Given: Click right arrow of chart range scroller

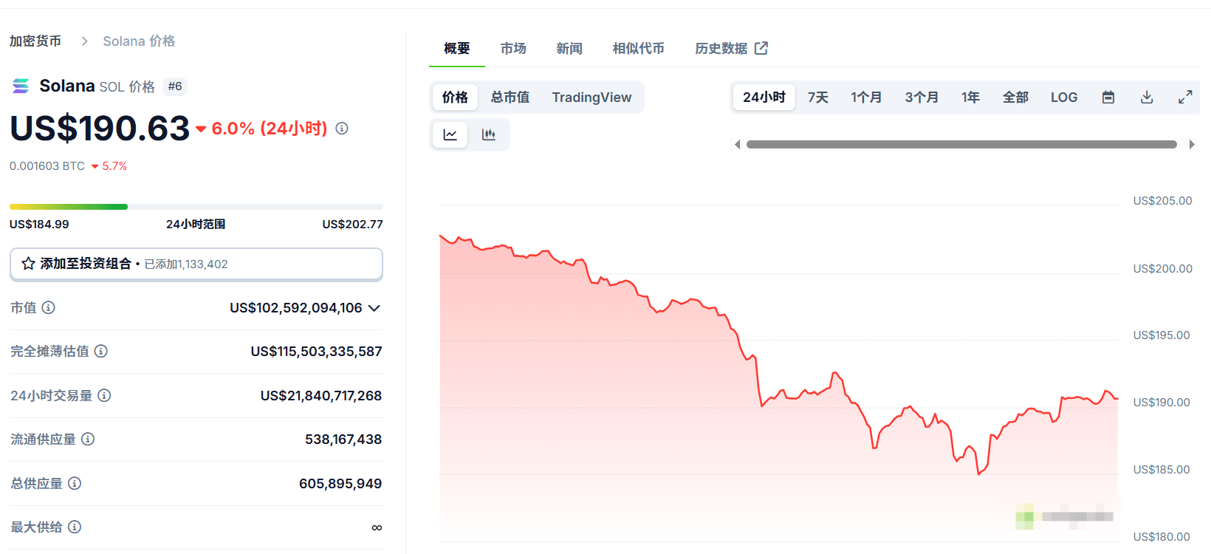Looking at the screenshot, I should (1191, 145).
